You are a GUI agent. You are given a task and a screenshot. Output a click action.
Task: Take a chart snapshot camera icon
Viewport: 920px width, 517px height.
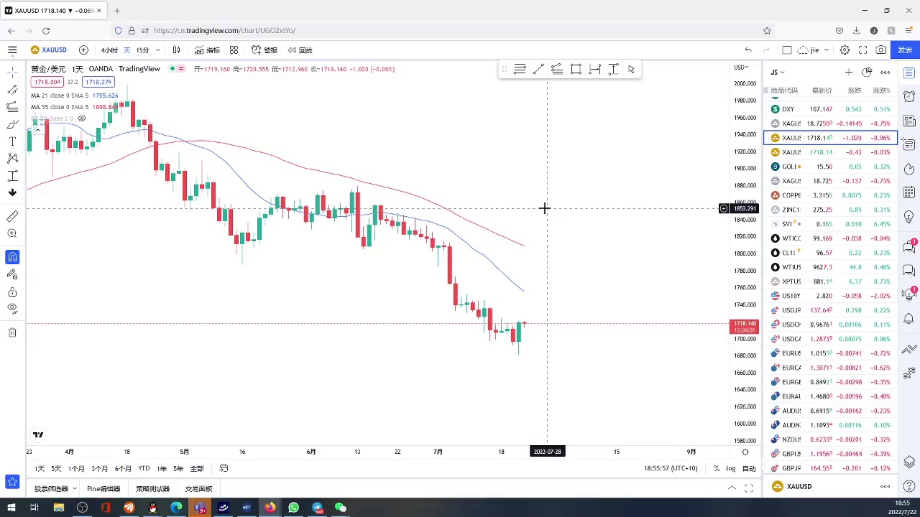[881, 50]
